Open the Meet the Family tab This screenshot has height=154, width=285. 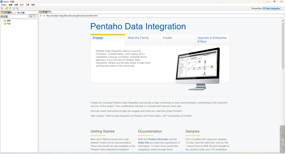[143, 39]
